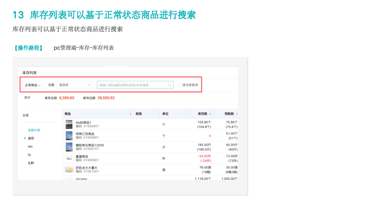The height and width of the screenshot is (207, 368).
Task: Sort by 商品 column arrows
Action: [130, 114]
